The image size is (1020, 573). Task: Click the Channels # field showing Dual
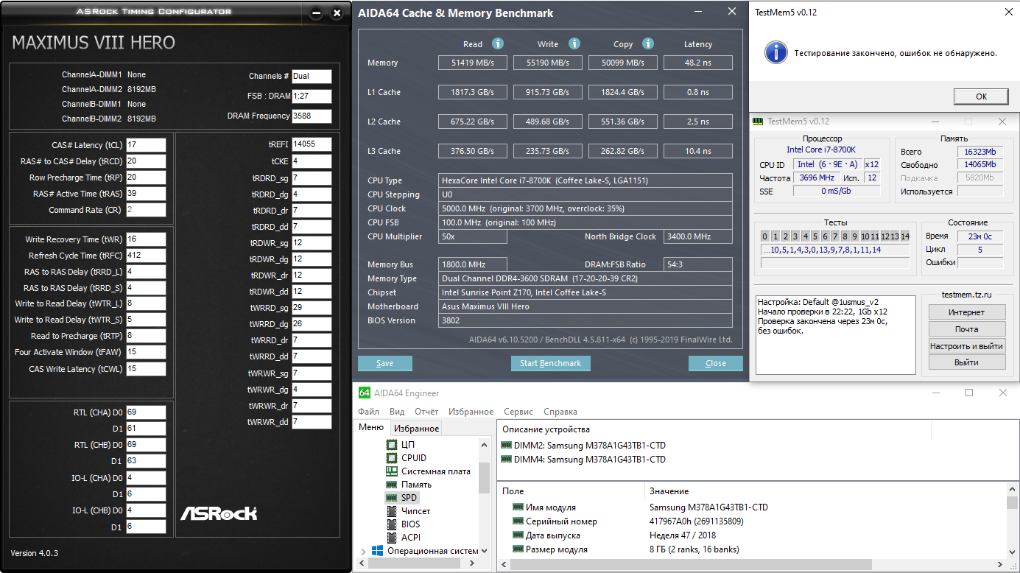(x=312, y=77)
